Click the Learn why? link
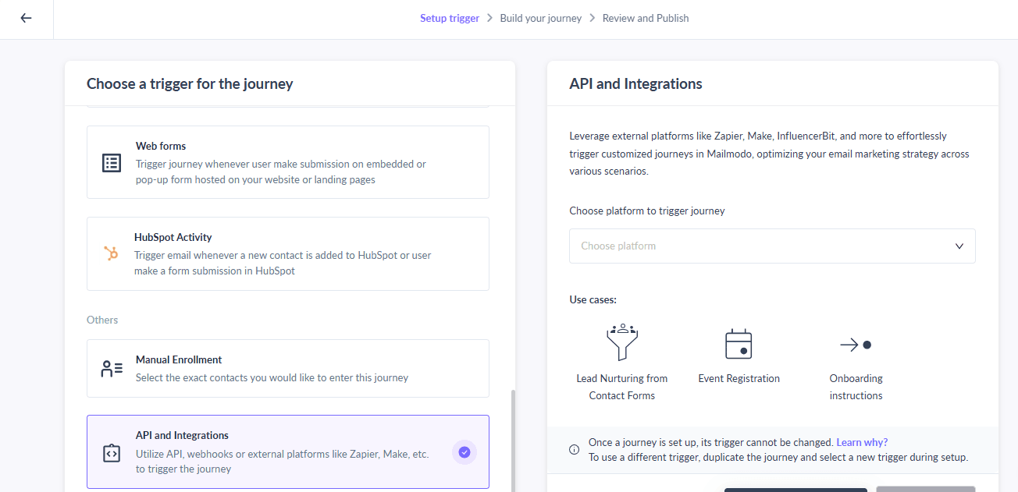Viewport: 1018px width, 492px height. pos(862,441)
